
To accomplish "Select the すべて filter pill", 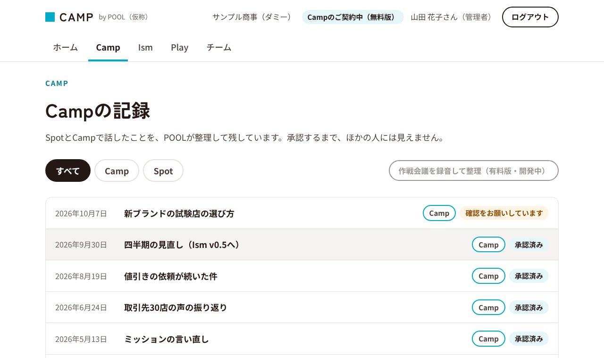I will [x=68, y=170].
